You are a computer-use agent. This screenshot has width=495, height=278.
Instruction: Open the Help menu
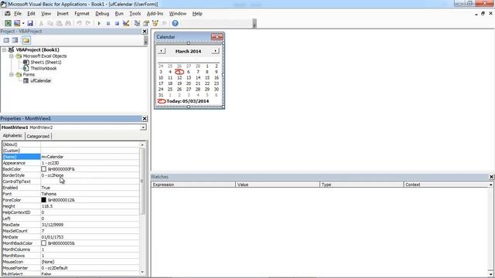pyautogui.click(x=197, y=14)
